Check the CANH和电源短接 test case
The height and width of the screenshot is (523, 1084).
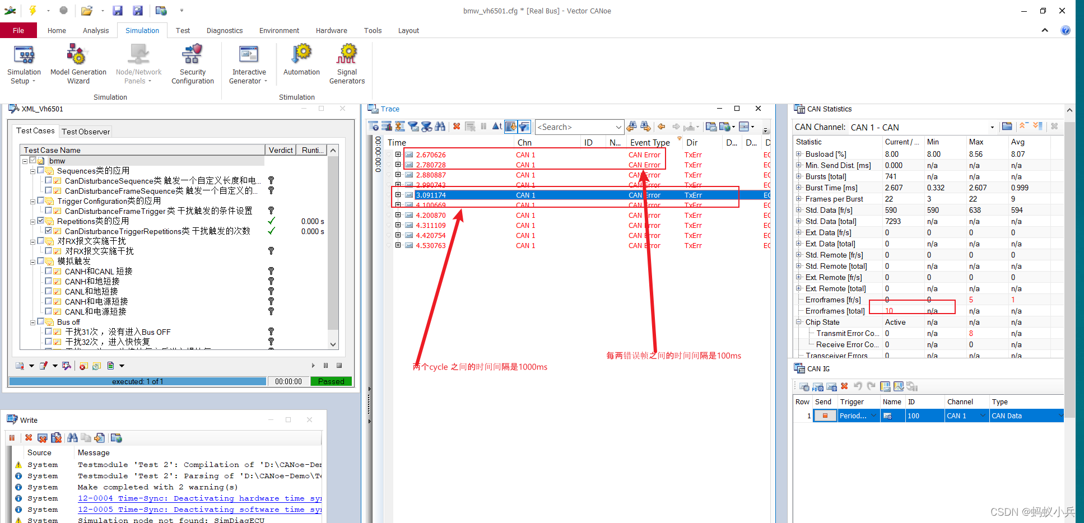(49, 301)
